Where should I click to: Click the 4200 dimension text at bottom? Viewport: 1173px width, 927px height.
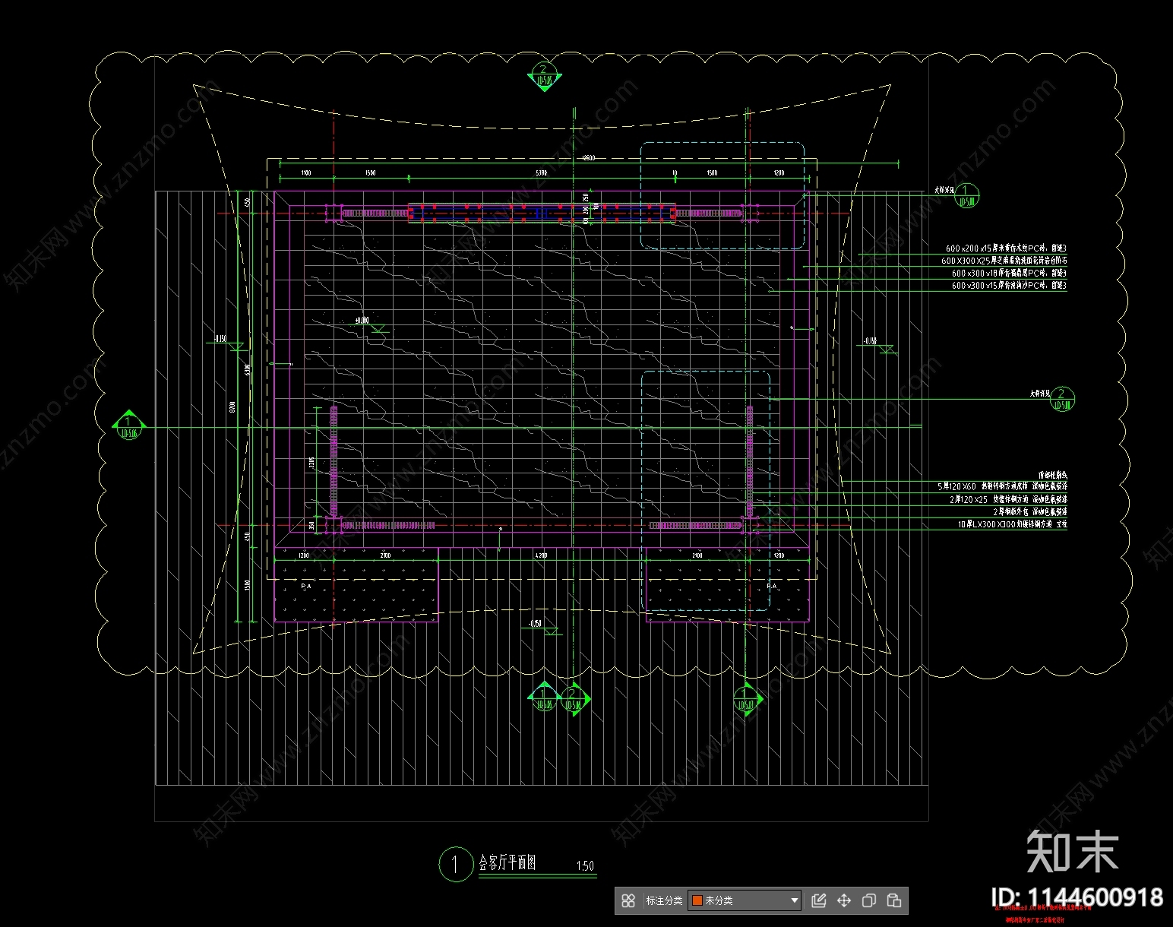click(541, 555)
